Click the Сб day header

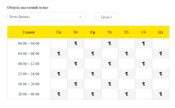144,32
